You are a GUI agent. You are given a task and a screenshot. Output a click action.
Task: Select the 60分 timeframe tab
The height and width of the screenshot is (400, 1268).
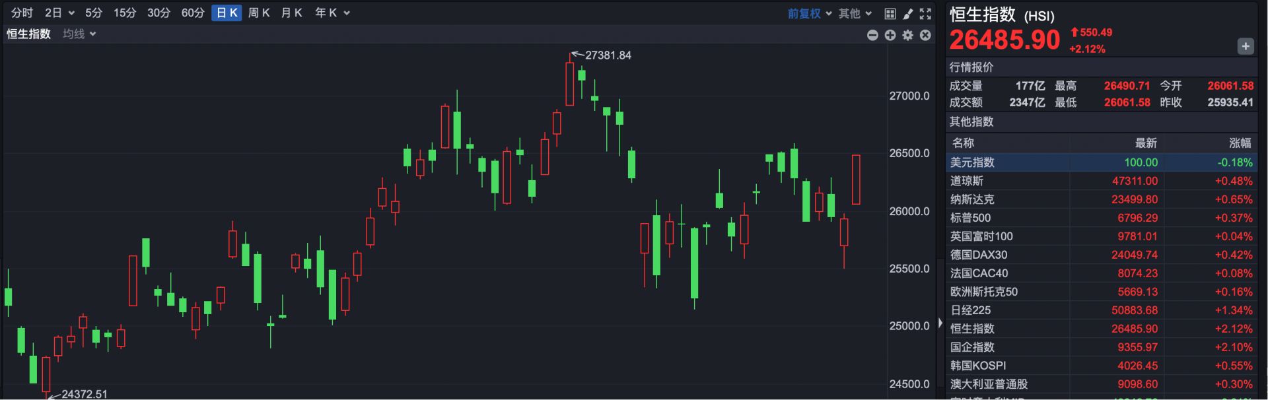193,13
